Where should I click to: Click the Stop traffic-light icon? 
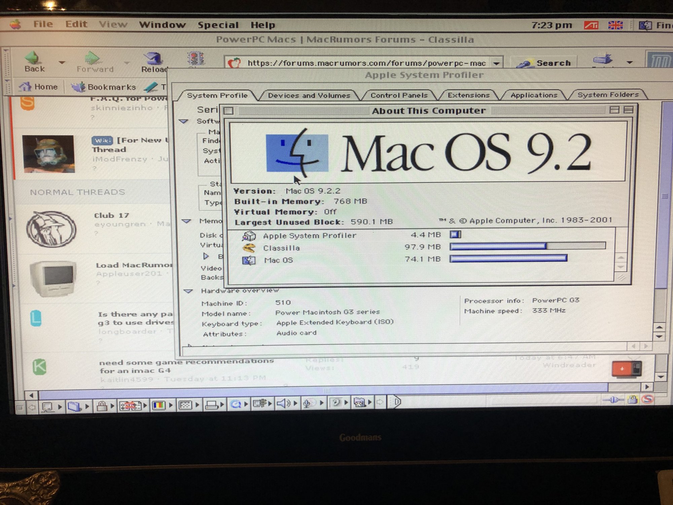pyautogui.click(x=196, y=59)
